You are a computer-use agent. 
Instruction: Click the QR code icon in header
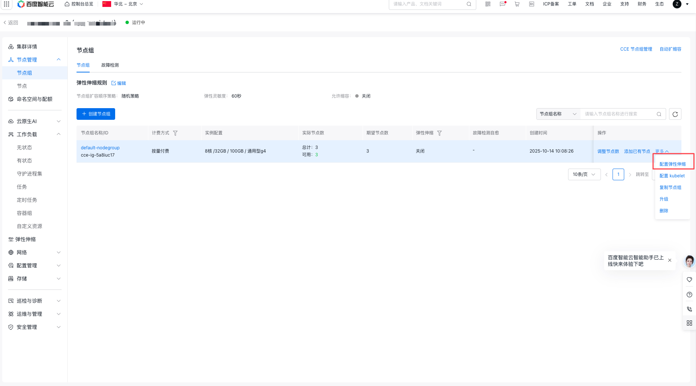(488, 4)
